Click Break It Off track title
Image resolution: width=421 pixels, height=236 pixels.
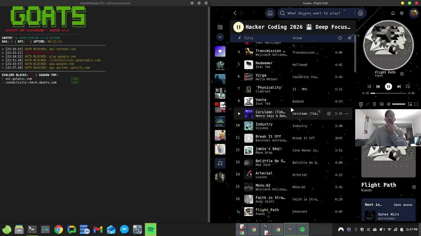(268, 136)
